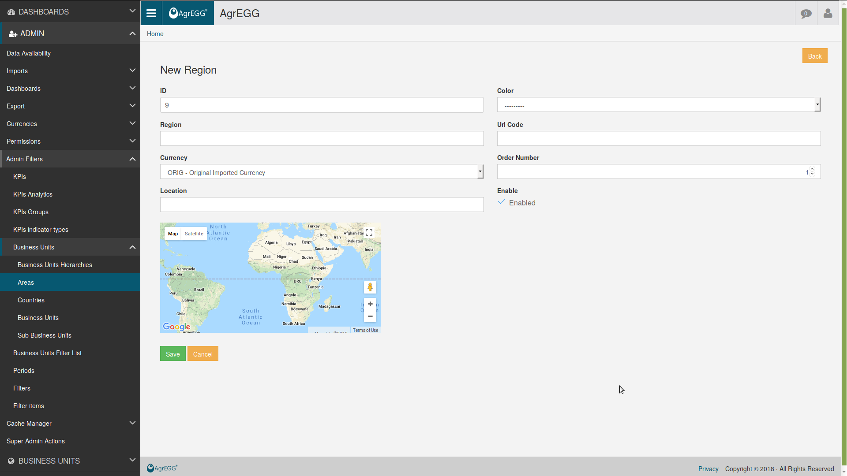The width and height of the screenshot is (847, 476).
Task: Open Filter items menu item
Action: click(x=70, y=406)
